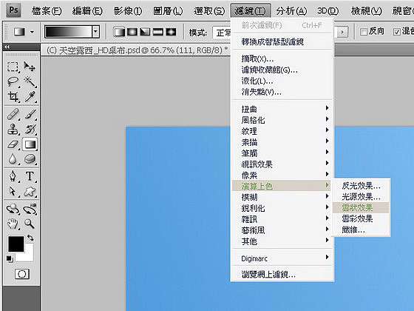
Task: Select the document tab 天空露西_HD桌布.psd
Action: pyautogui.click(x=137, y=50)
